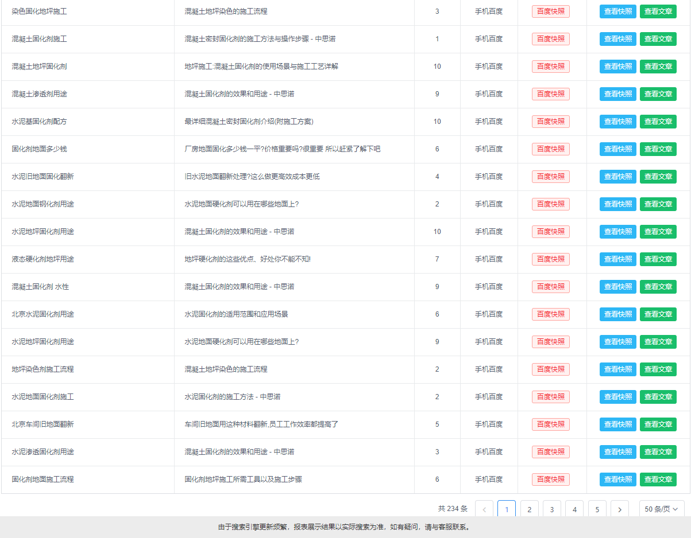Image resolution: width=691 pixels, height=538 pixels.
Task: Open 查看文章 for 染色固化地坪施工
Action: pos(658,11)
